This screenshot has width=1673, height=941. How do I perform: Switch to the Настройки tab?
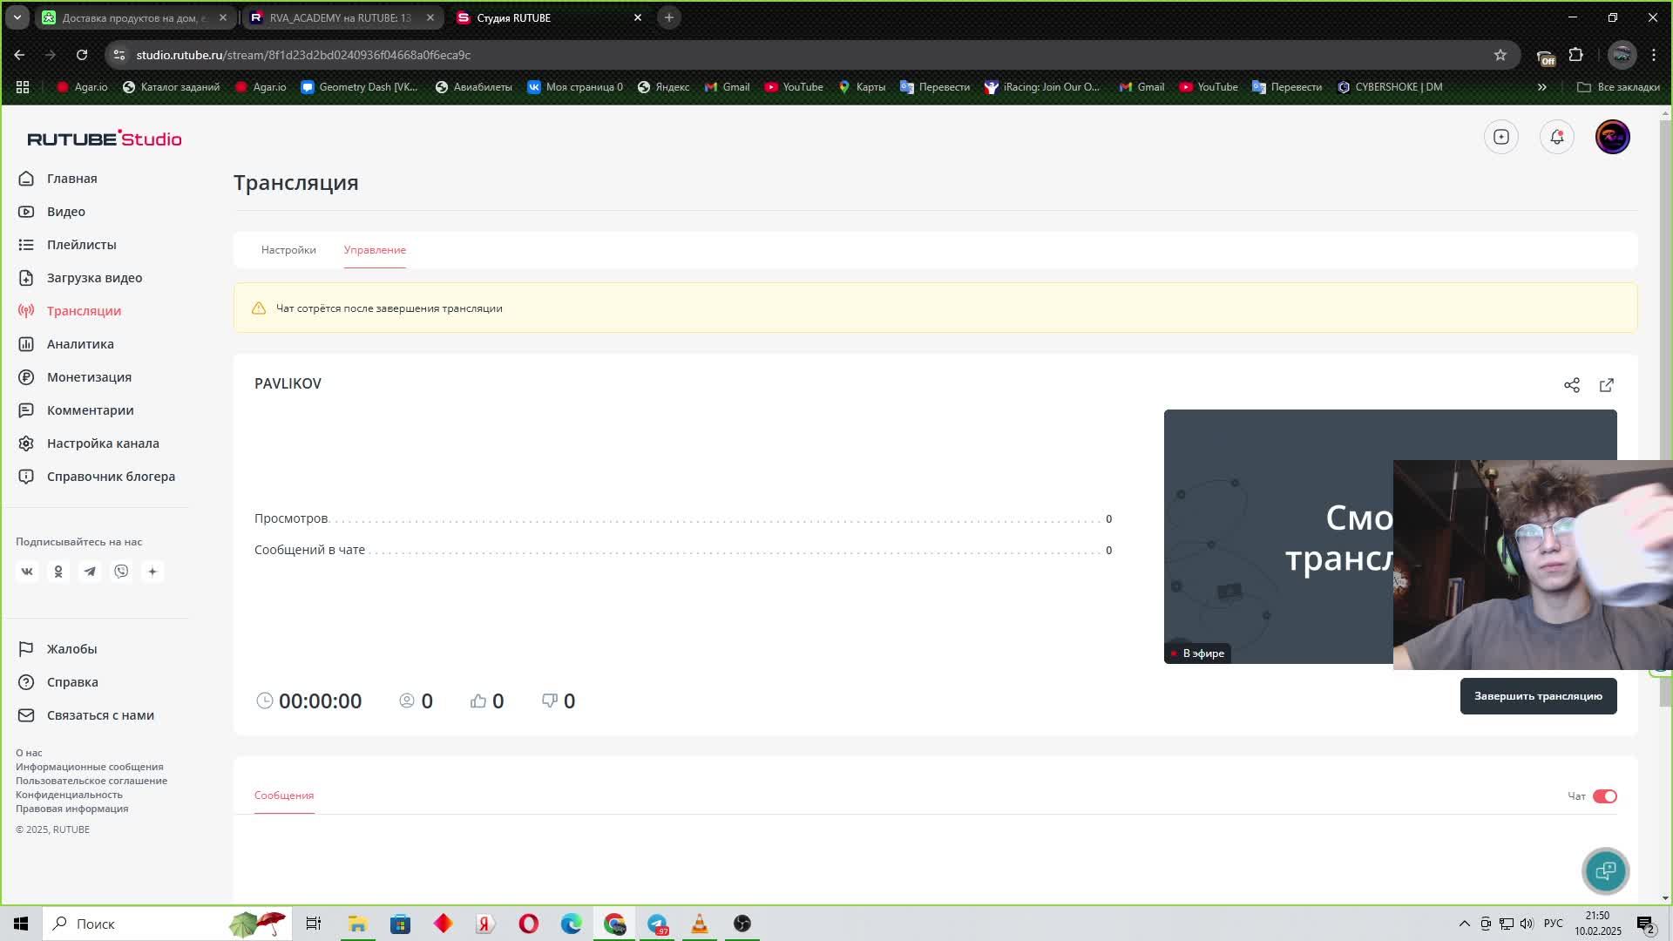pos(288,250)
